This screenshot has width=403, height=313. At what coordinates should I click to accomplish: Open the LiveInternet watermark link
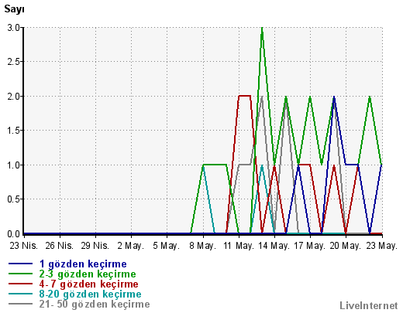coord(369,305)
